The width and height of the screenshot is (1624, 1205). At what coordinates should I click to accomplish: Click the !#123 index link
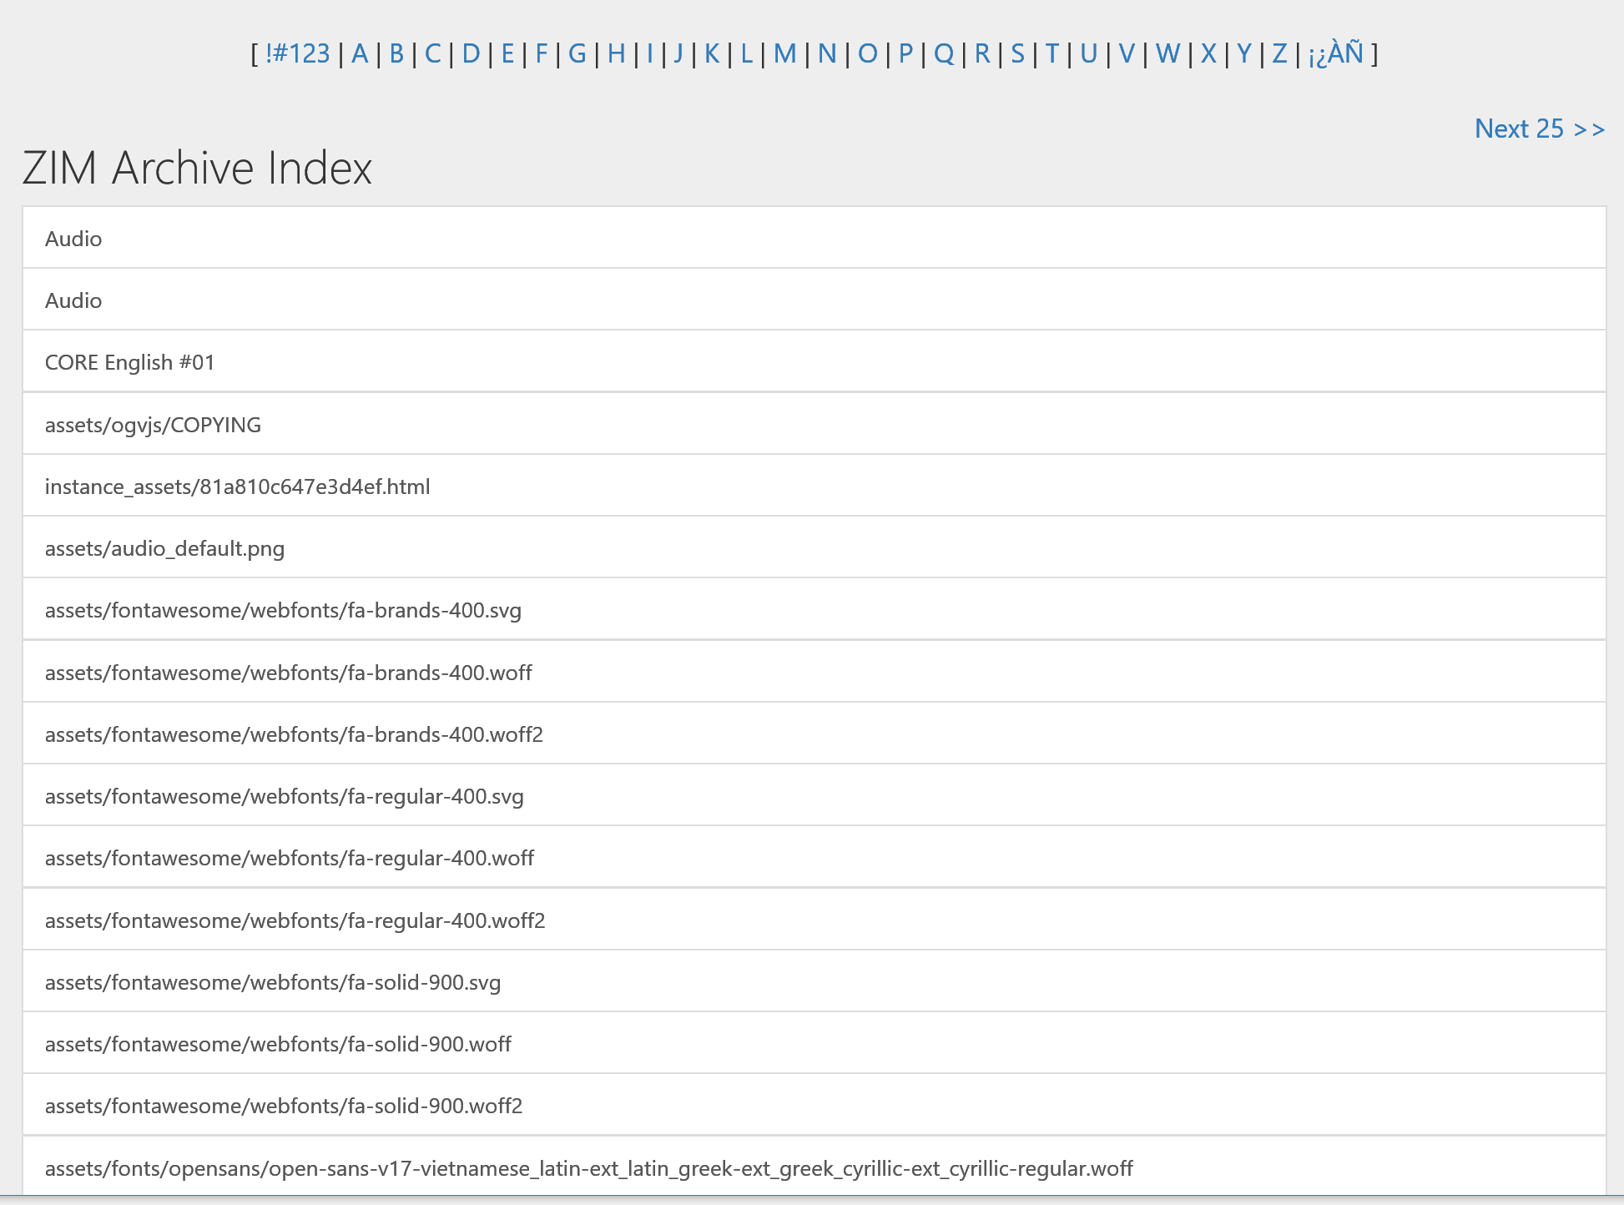(297, 53)
